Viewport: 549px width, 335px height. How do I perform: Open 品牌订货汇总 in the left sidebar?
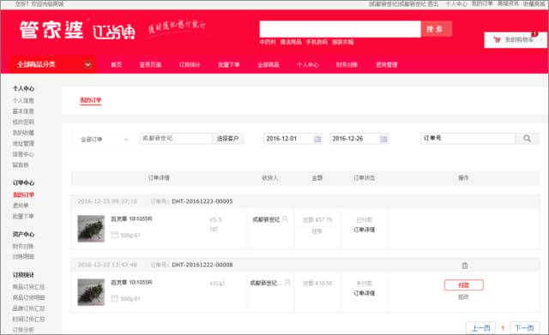pos(28,308)
